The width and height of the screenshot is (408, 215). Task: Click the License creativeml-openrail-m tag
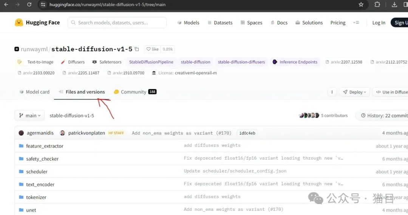(184, 73)
